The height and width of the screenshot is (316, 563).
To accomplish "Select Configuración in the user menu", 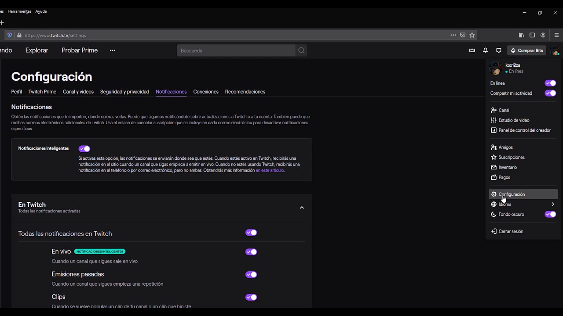I will (x=523, y=194).
